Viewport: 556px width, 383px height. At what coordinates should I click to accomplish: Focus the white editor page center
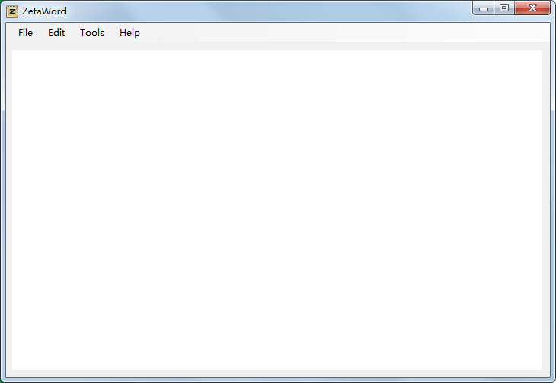coord(277,211)
